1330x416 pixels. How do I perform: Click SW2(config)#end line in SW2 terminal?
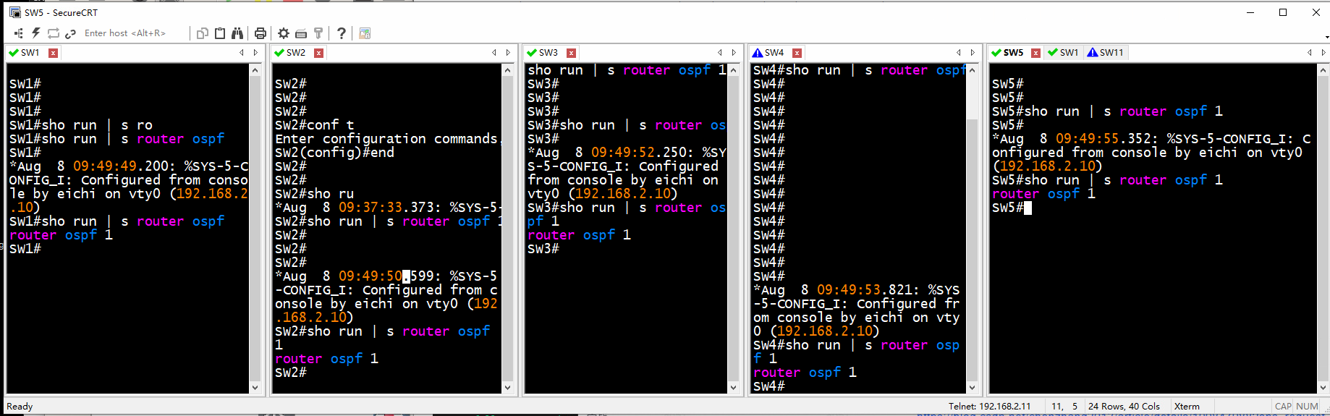click(x=335, y=153)
